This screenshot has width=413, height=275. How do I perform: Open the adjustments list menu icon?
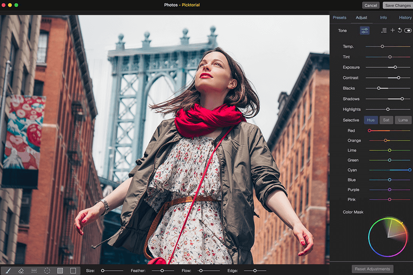tap(384, 31)
